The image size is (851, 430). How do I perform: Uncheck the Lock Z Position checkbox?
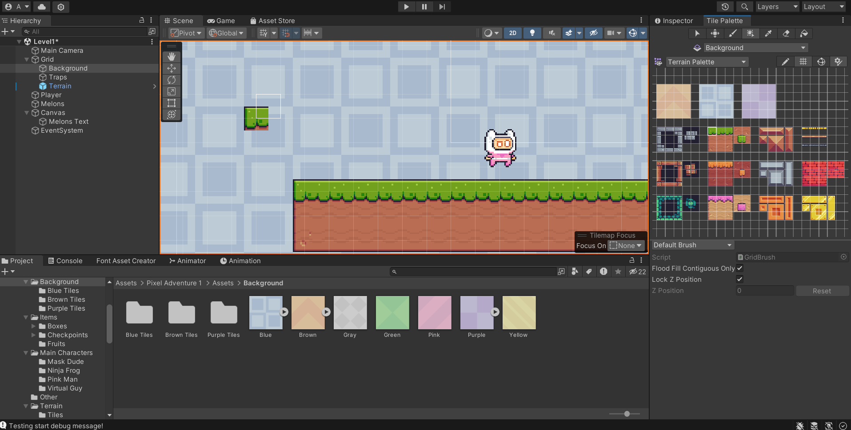point(739,279)
